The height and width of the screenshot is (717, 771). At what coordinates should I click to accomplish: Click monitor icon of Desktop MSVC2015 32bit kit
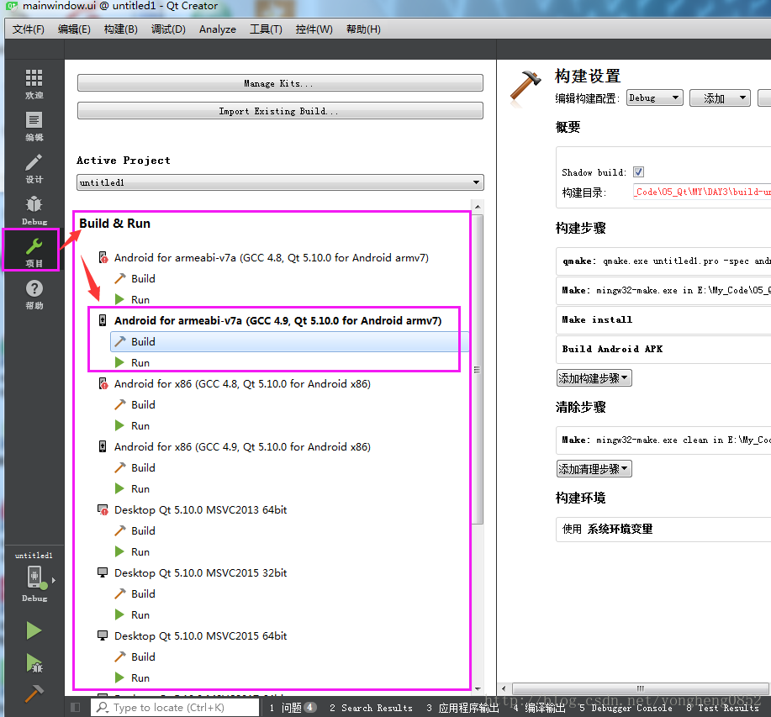103,572
